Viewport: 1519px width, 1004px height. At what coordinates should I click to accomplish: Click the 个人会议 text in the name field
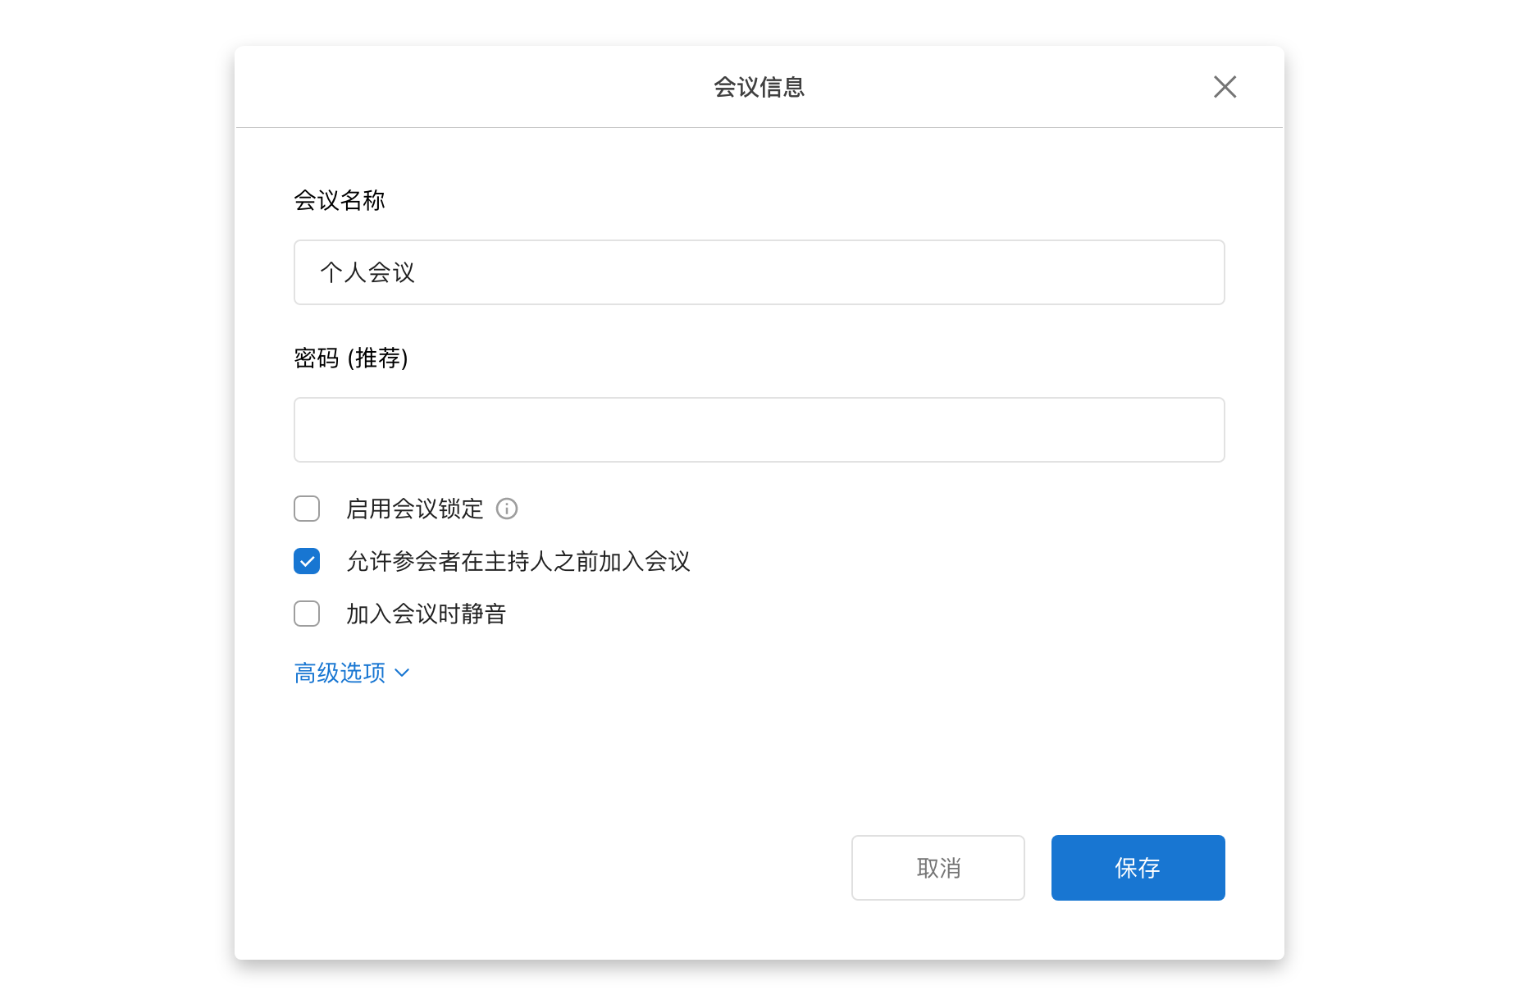point(367,272)
